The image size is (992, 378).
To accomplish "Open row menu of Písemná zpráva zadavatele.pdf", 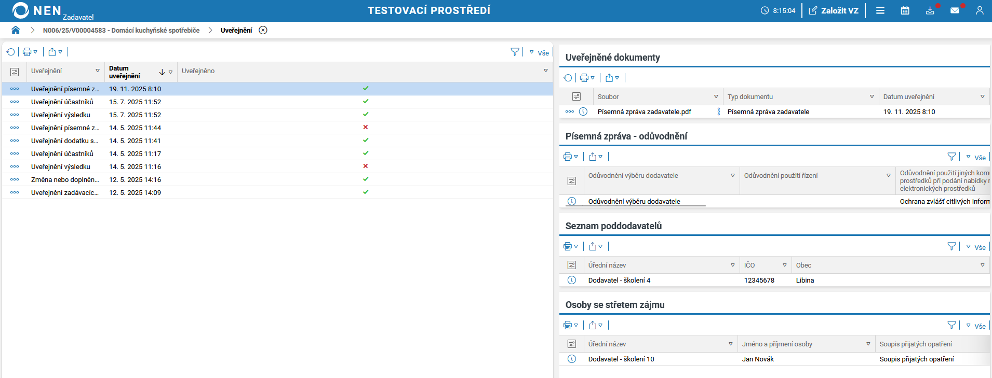I will point(570,111).
